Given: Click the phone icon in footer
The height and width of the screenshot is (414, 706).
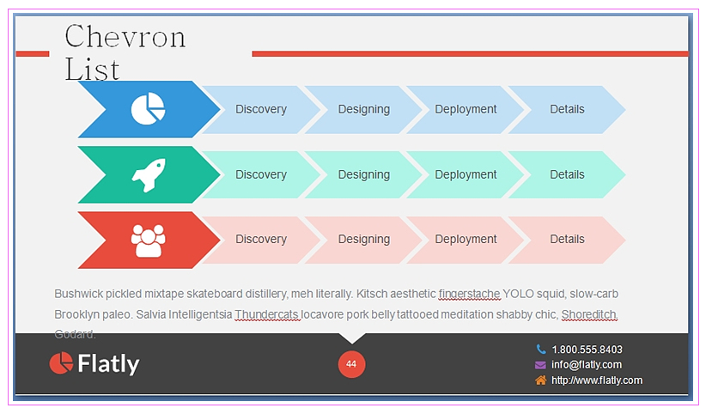Looking at the screenshot, I should pyautogui.click(x=541, y=349).
